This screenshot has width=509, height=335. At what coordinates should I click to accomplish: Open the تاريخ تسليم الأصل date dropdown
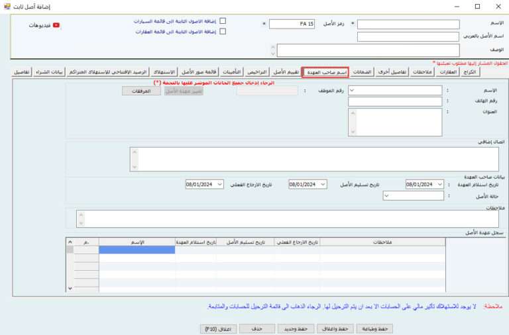coord(322,184)
